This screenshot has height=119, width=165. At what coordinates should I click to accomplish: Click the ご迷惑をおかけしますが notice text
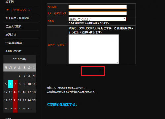(x=71, y=92)
